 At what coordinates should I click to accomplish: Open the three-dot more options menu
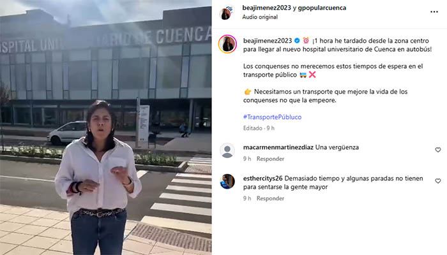[x=434, y=12]
